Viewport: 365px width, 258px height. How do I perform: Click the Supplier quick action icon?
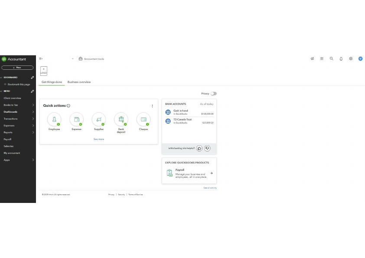98,120
